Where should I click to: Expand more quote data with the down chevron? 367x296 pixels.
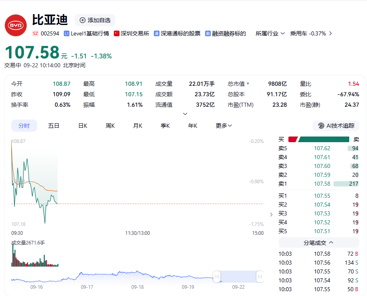[x=185, y=114]
